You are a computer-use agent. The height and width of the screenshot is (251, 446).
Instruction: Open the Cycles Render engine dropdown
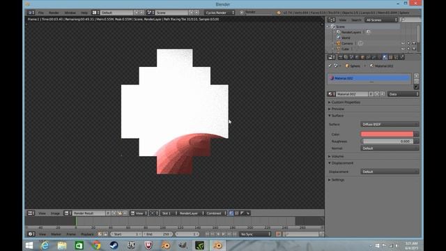pyautogui.click(x=220, y=13)
